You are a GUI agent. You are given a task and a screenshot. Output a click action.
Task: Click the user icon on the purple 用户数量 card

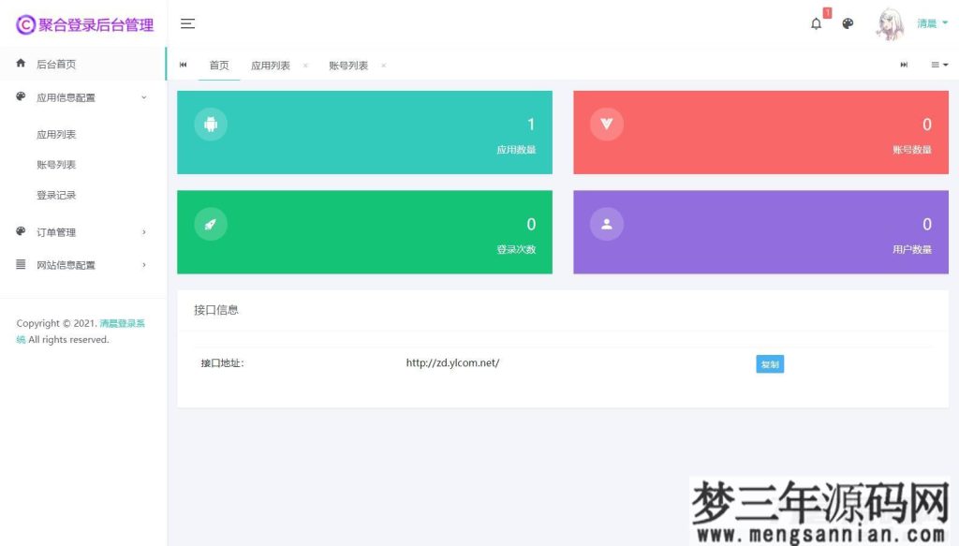pyautogui.click(x=605, y=223)
